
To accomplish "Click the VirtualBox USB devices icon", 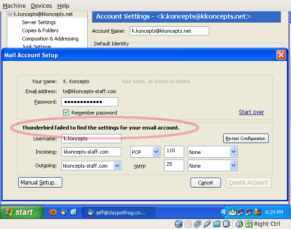I will tap(207, 224).
